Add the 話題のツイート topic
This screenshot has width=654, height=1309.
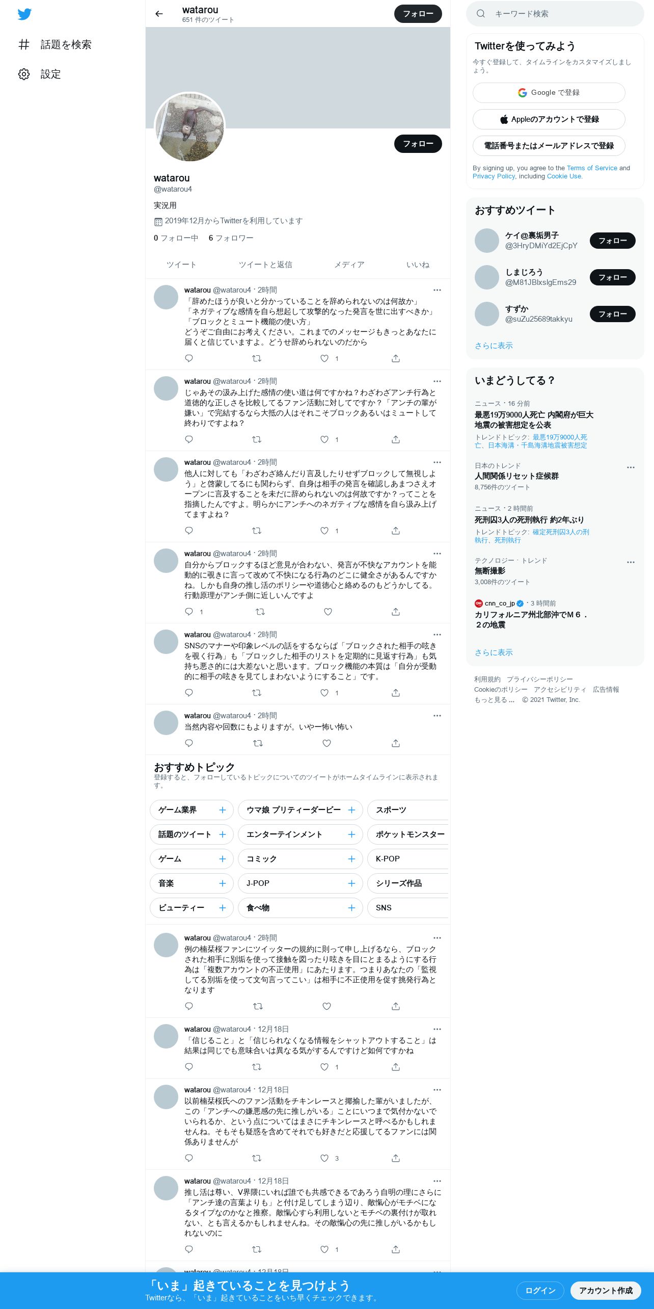[223, 834]
